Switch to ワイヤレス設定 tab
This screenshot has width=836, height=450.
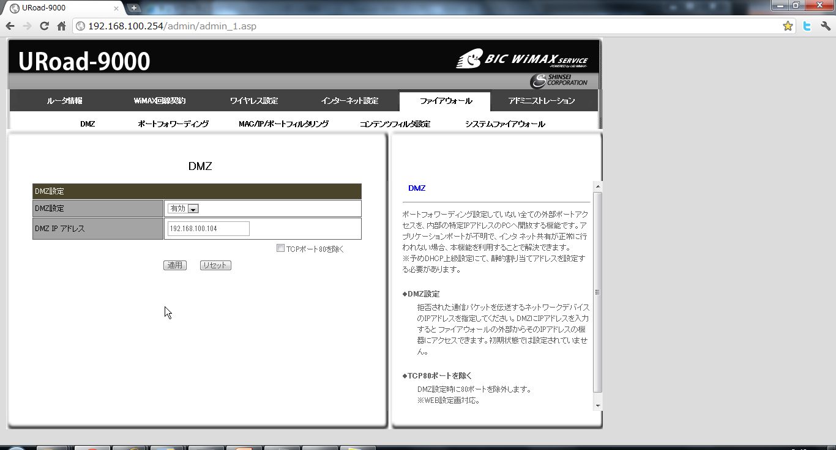254,101
